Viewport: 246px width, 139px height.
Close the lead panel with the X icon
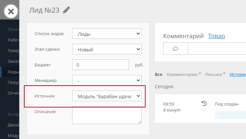click(11, 11)
